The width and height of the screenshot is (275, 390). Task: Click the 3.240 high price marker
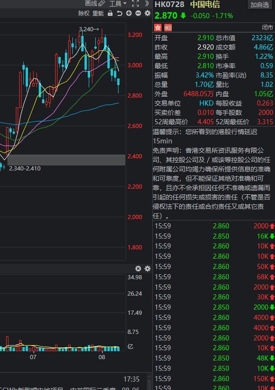tap(89, 29)
